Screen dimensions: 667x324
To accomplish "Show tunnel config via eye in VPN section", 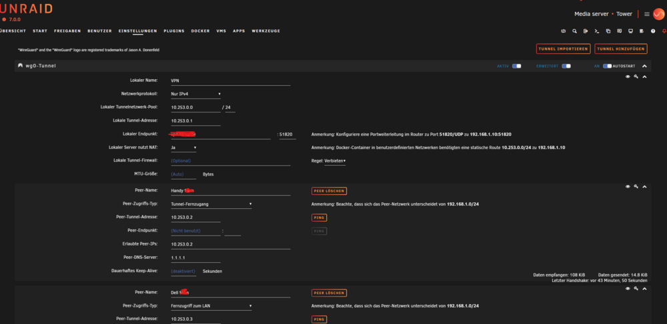I will (x=628, y=77).
